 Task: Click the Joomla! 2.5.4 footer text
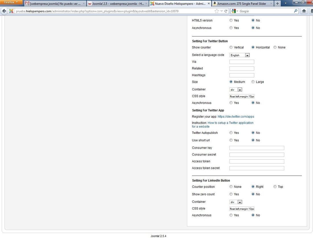point(158,236)
